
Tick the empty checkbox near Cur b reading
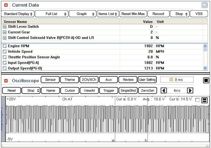click(197, 100)
